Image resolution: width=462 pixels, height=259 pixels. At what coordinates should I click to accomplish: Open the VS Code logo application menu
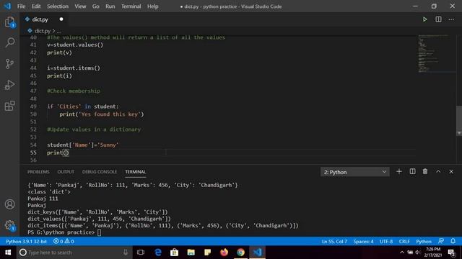pyautogui.click(x=7, y=6)
